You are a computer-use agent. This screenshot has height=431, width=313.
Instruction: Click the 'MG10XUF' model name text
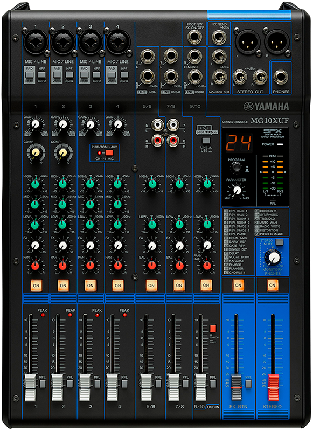click(269, 120)
